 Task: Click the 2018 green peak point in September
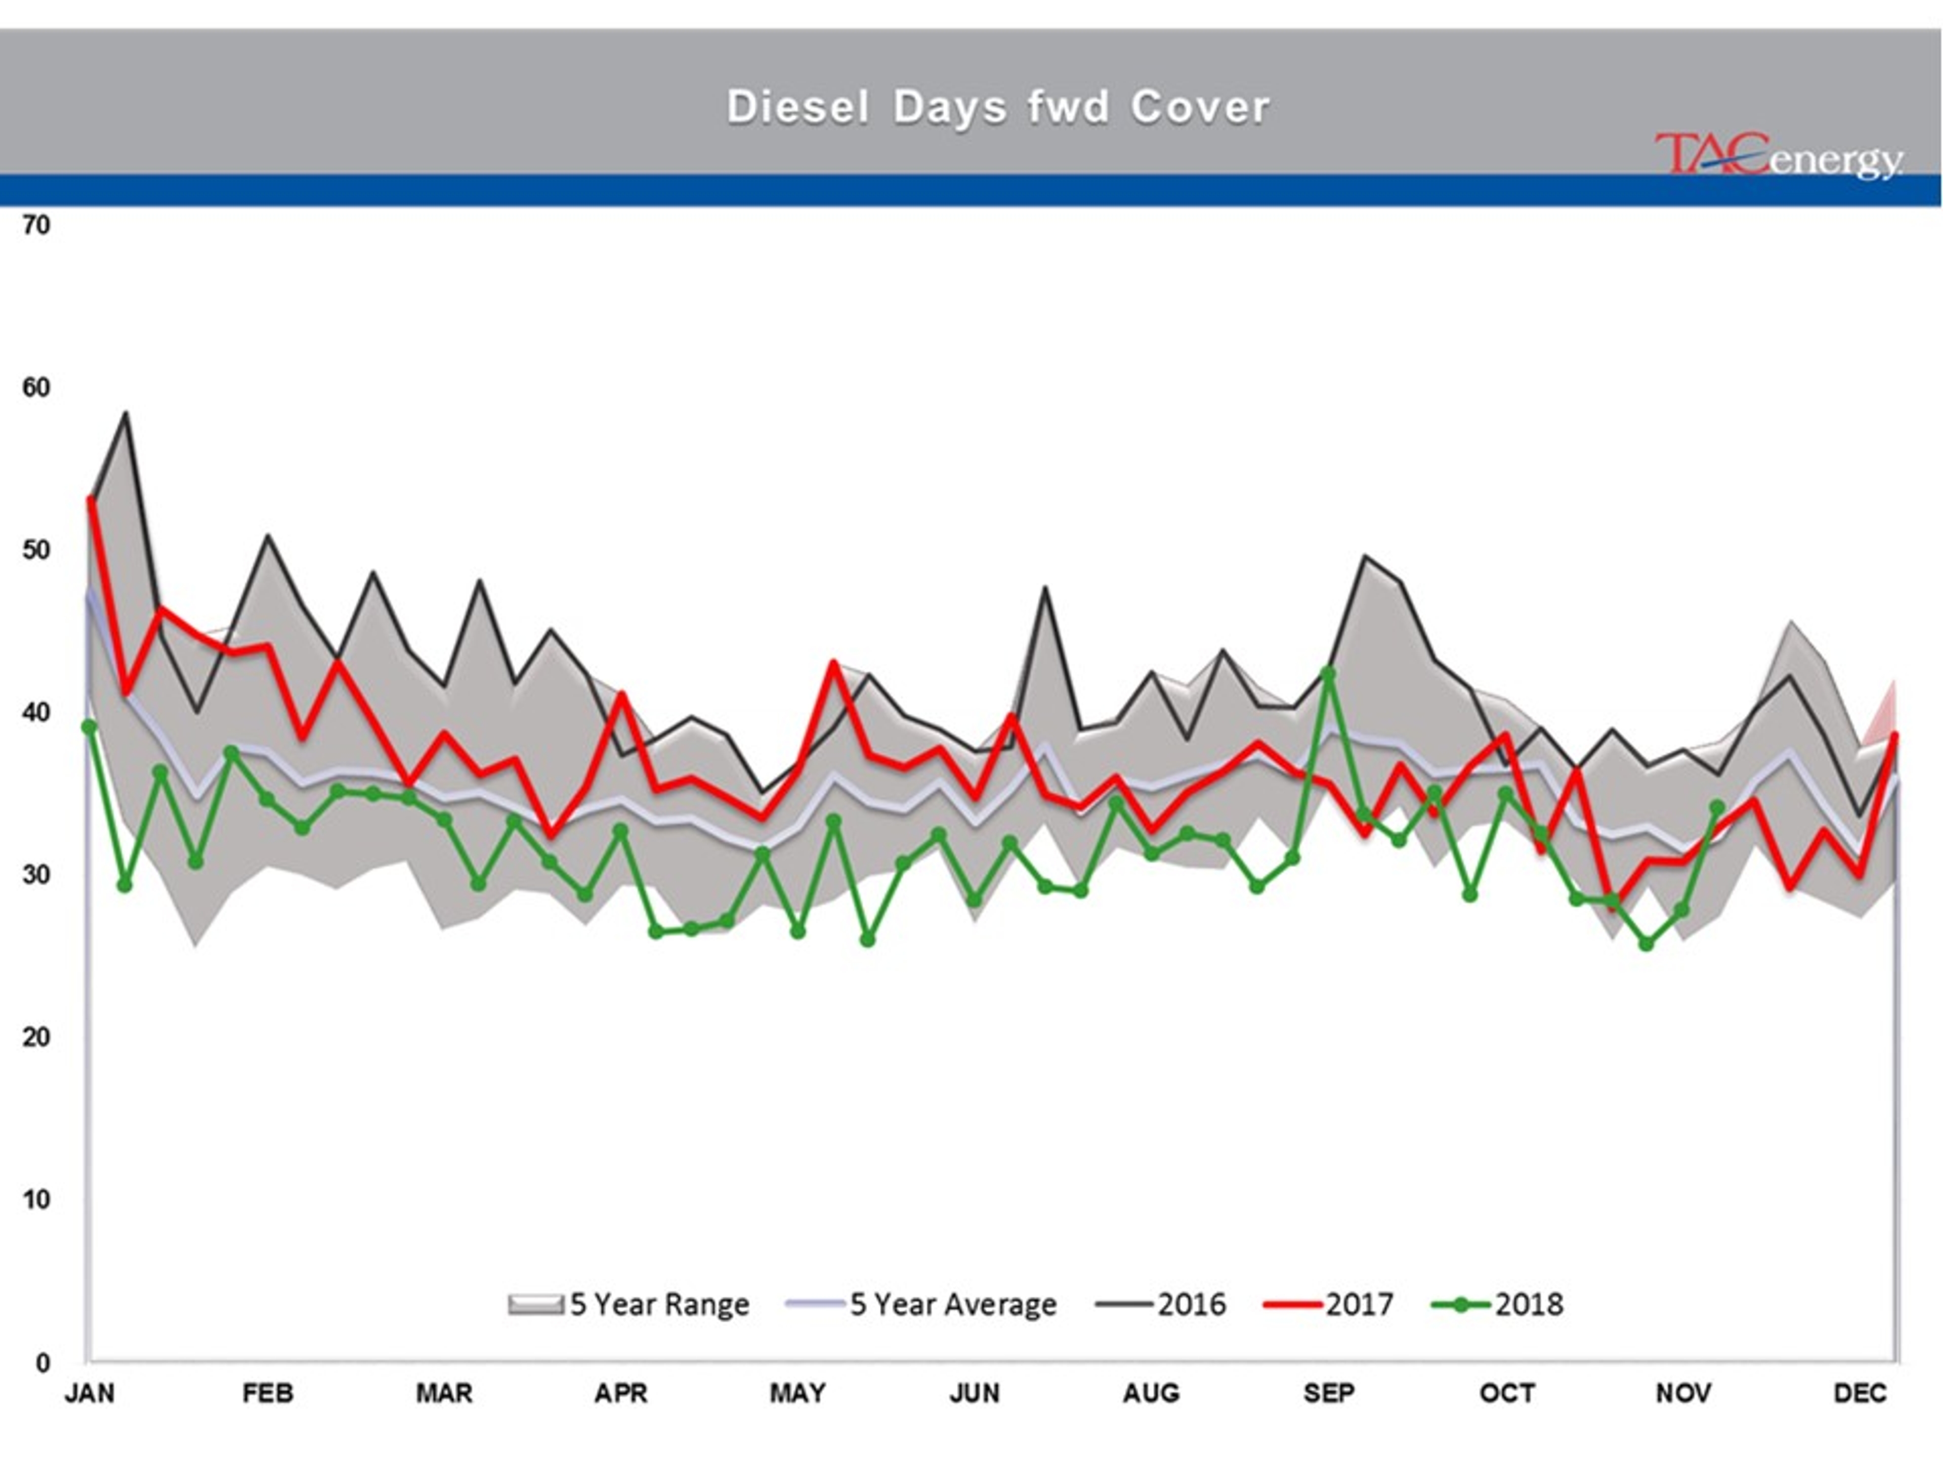click(1328, 674)
